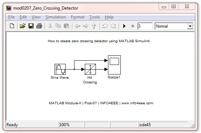The height and width of the screenshot is (133, 201).
Task: Click the Redo icon
Action: 113,26
